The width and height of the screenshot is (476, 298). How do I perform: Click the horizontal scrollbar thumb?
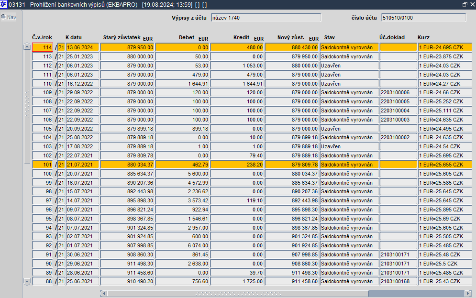click(x=238, y=293)
